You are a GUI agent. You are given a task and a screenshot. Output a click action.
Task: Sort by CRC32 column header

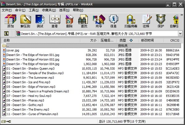pos(172,40)
